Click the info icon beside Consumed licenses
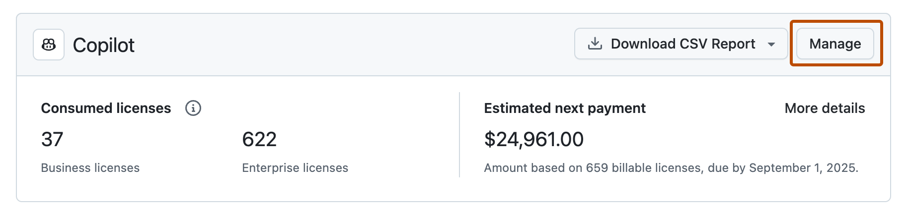Image resolution: width=908 pixels, height=215 pixels. tap(193, 108)
